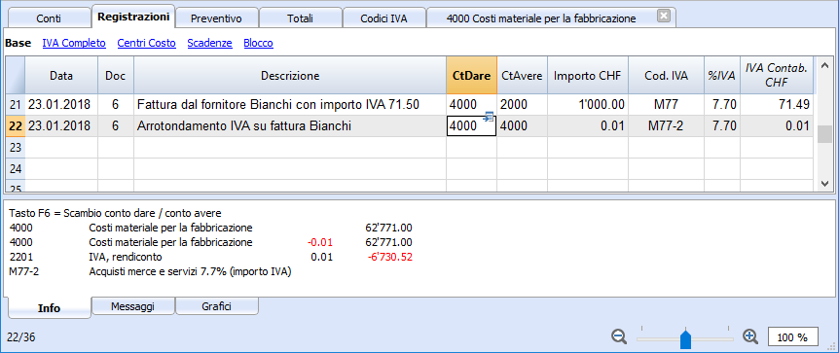
Task: Click the 0.01 Importo CHF cell in row 22
Action: tap(588, 126)
